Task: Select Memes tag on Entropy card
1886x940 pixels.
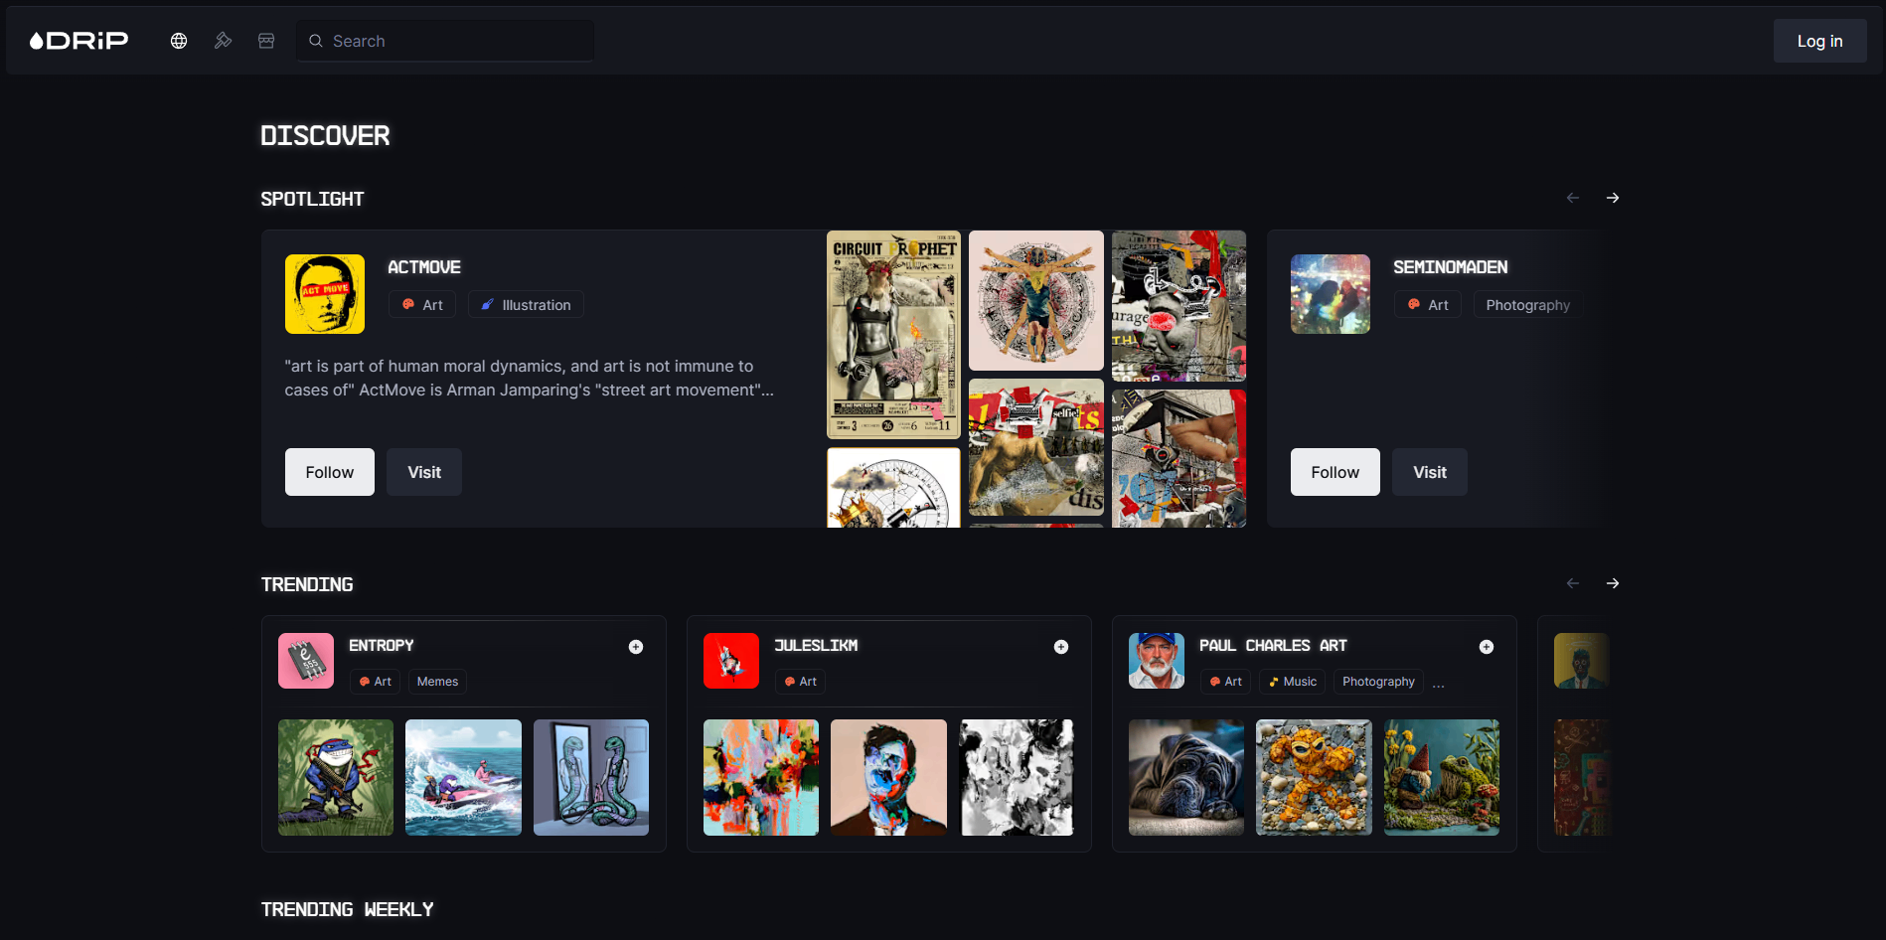Action: (x=437, y=682)
